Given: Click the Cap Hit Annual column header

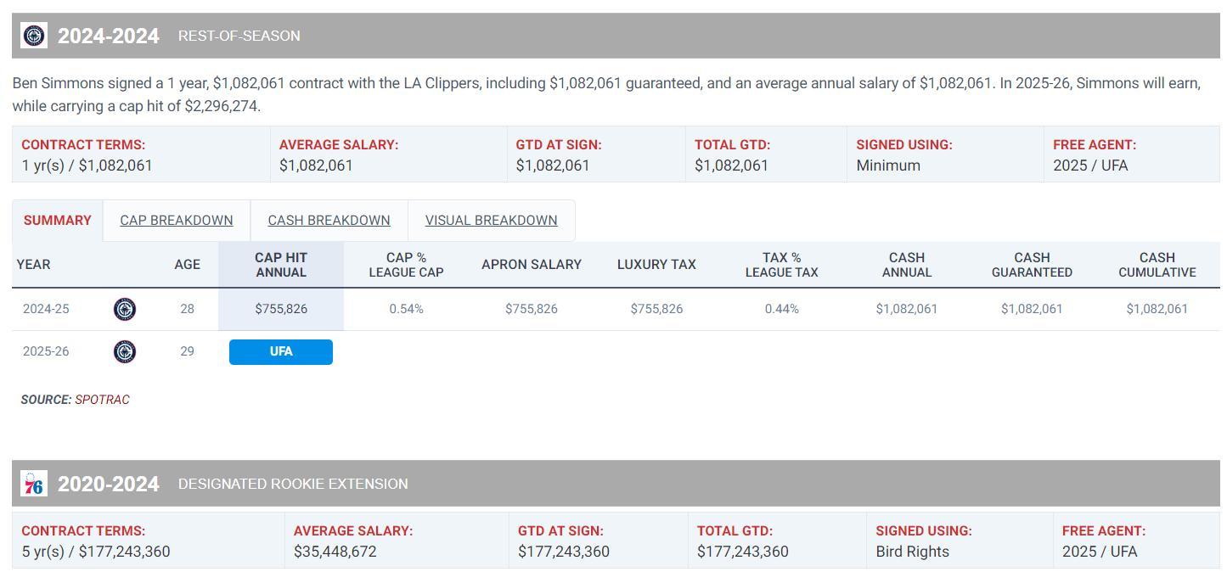Looking at the screenshot, I should pos(281,265).
